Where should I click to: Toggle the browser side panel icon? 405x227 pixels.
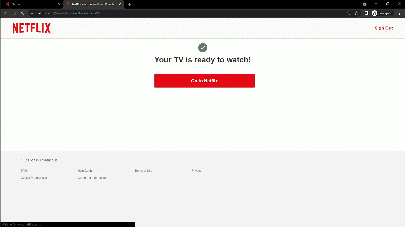pyautogui.click(x=366, y=13)
